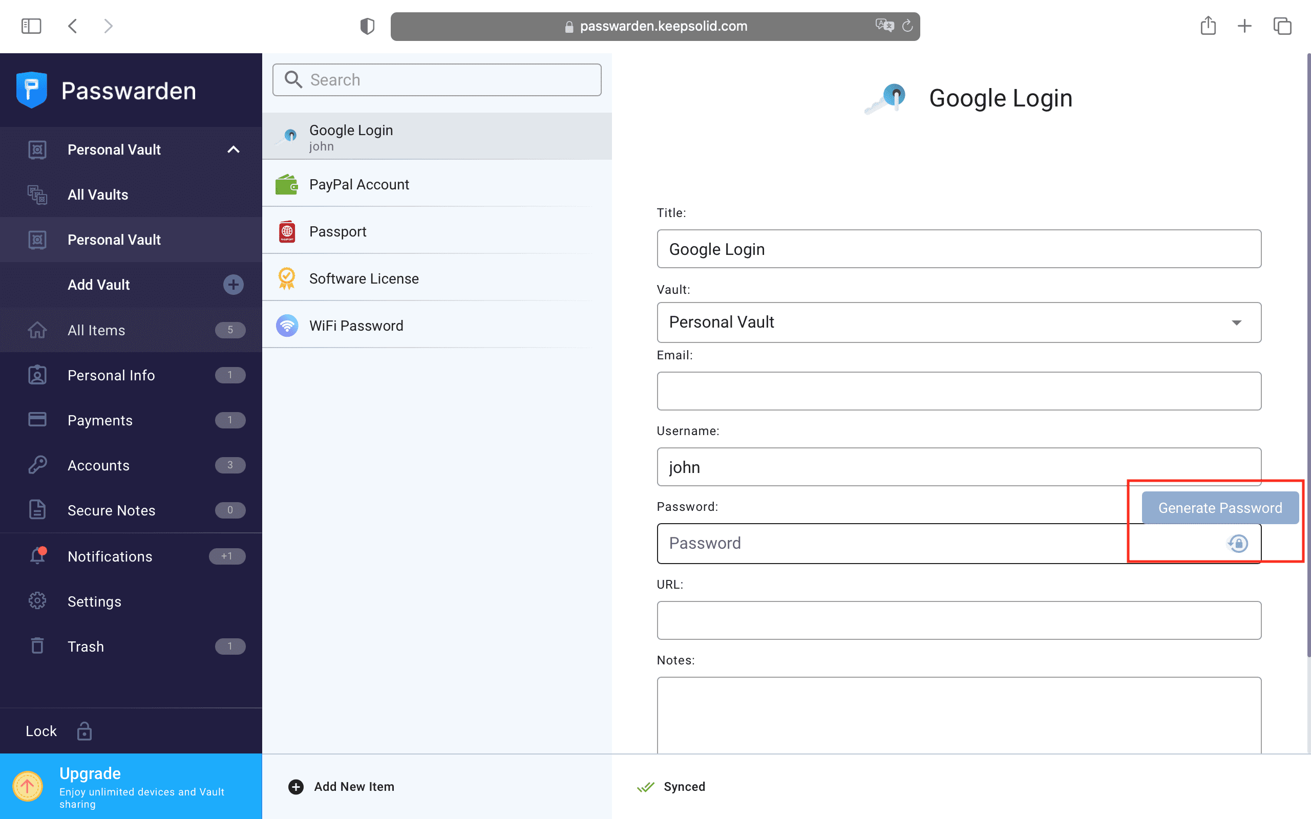Click the privacy shield icon

(367, 26)
